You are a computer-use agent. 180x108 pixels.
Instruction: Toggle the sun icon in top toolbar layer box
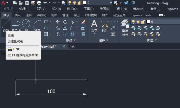(74, 3)
